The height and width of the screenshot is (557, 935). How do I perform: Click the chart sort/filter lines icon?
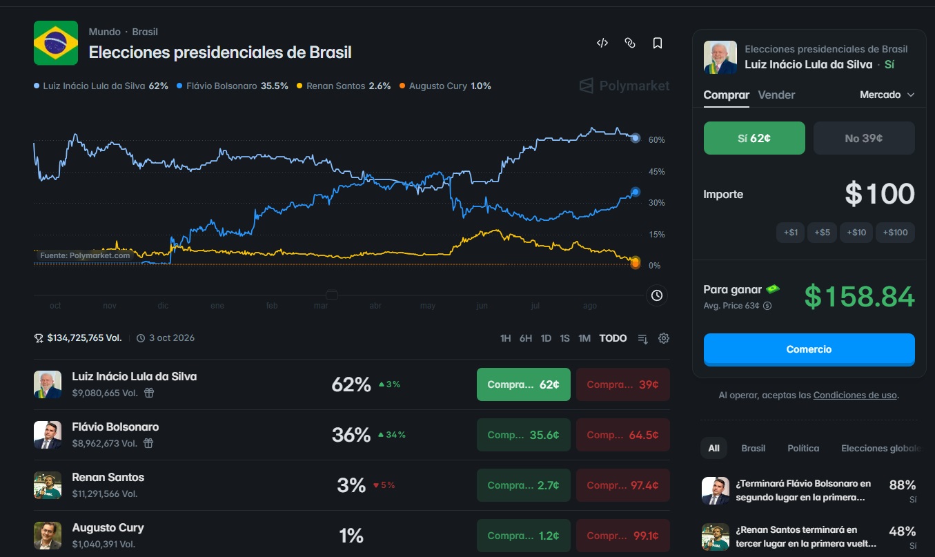(x=643, y=338)
